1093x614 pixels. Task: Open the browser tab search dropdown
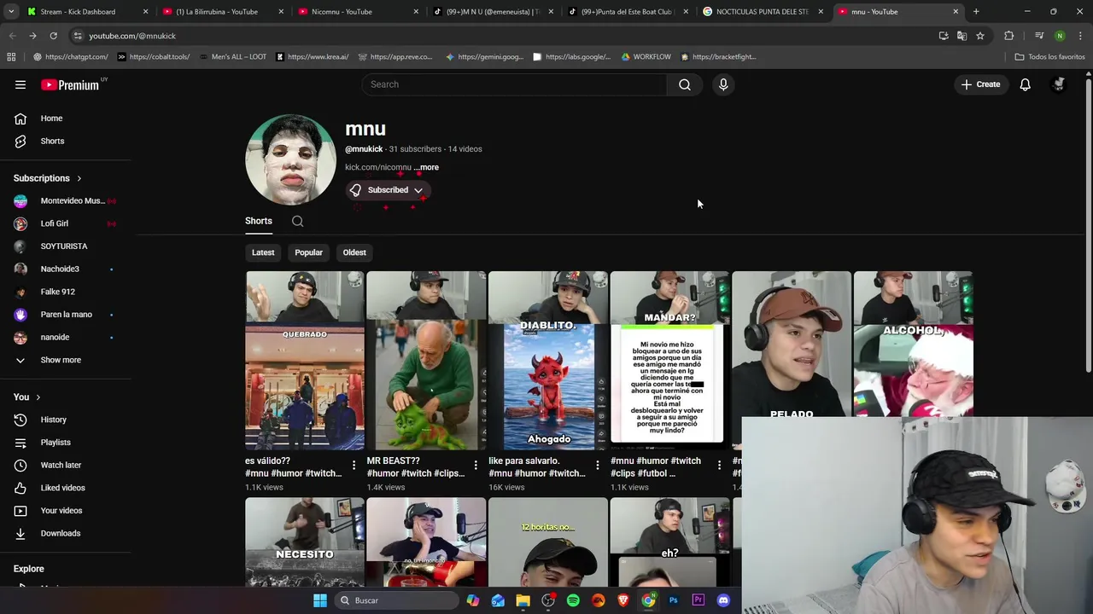(x=12, y=12)
